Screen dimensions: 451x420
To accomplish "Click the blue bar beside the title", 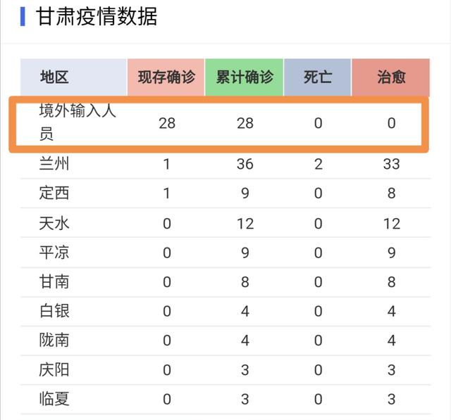I will tap(23, 17).
